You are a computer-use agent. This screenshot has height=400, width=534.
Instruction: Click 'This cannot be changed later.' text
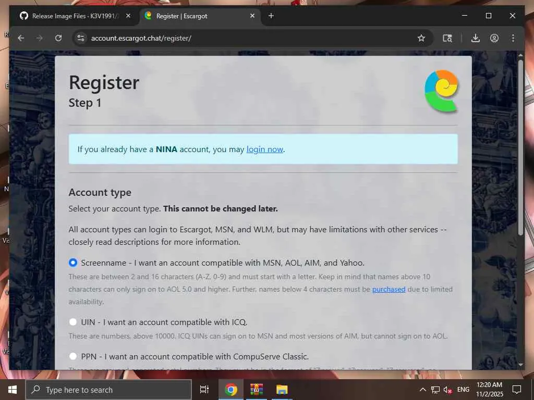point(221,208)
